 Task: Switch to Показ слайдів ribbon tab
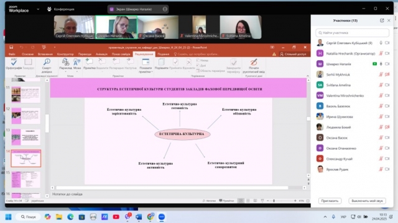tap(121, 54)
